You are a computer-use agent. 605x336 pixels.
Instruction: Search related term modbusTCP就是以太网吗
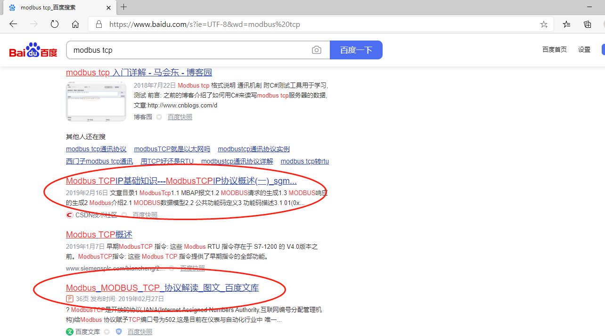click(172, 149)
